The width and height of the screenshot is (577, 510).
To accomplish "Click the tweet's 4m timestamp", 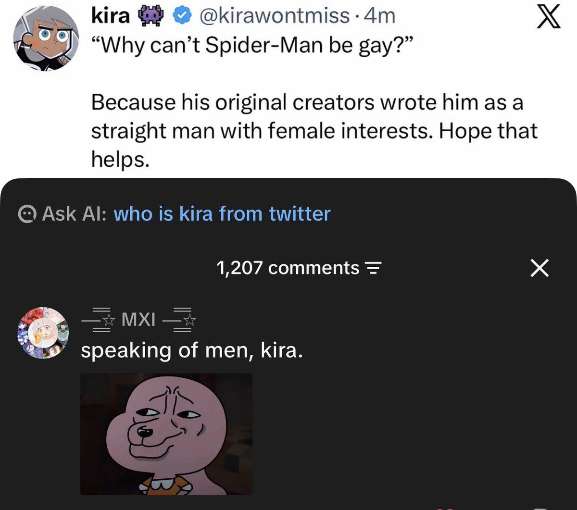I will [x=380, y=16].
